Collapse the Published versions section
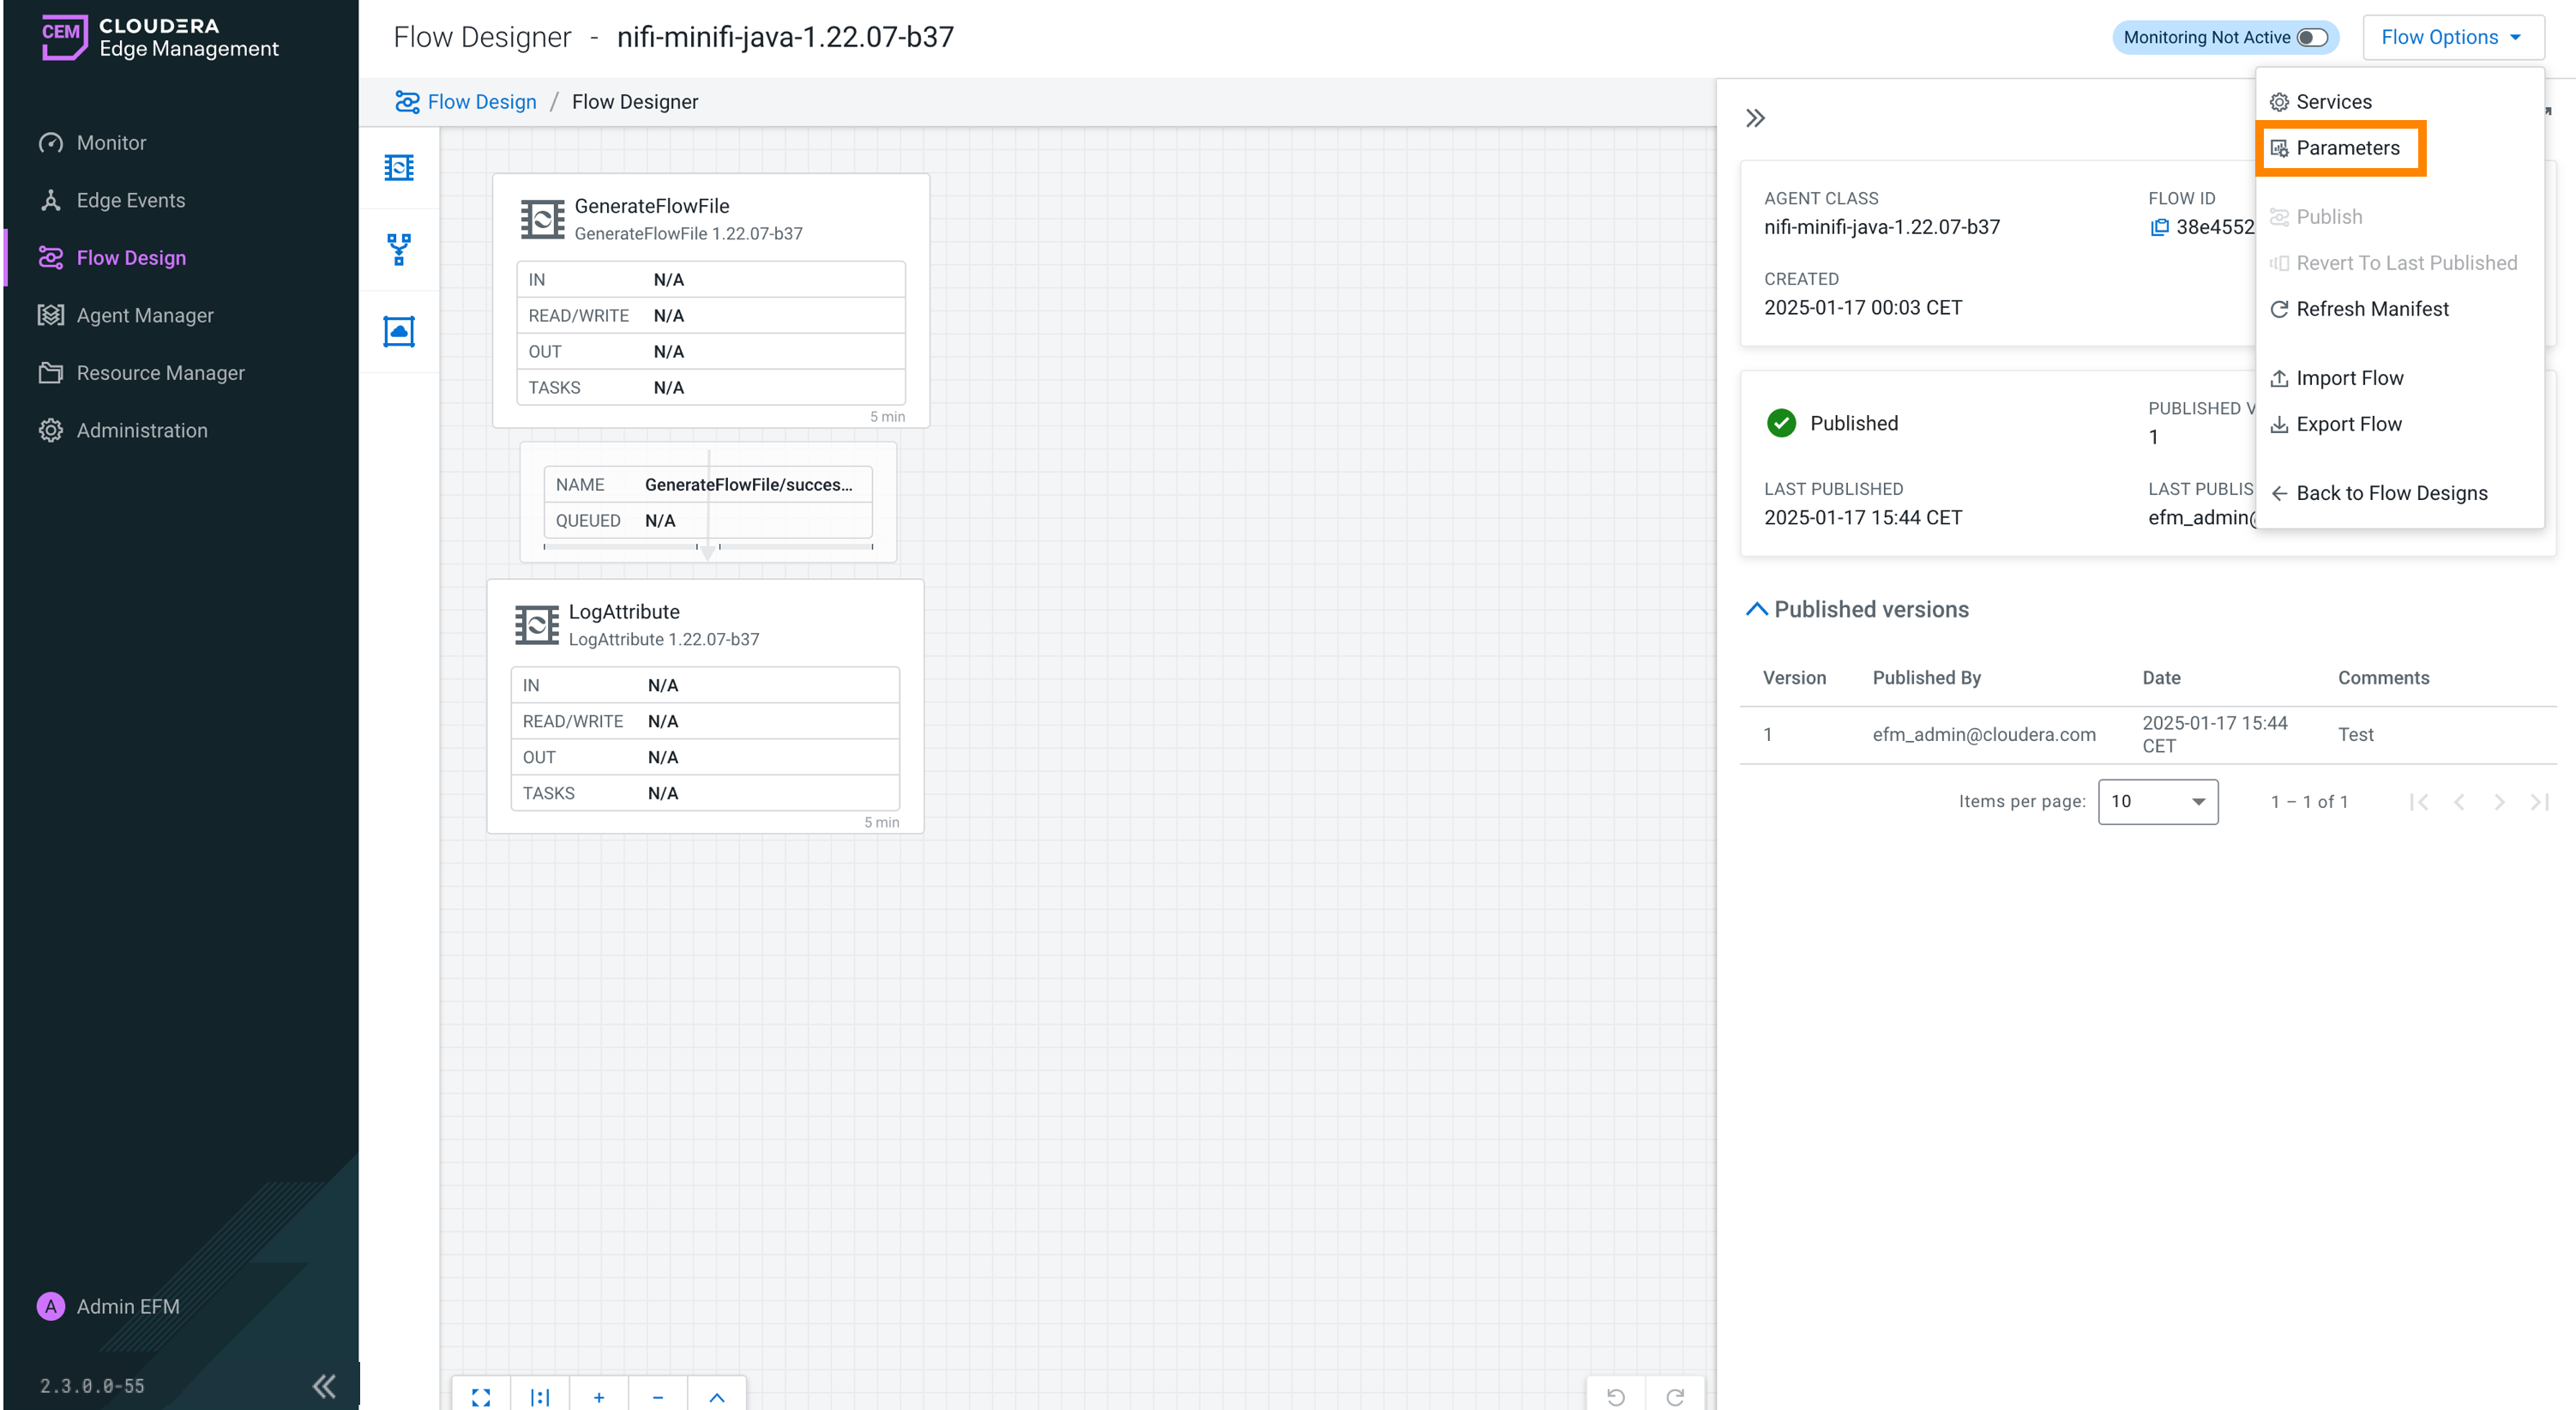The width and height of the screenshot is (2576, 1410). point(1756,609)
